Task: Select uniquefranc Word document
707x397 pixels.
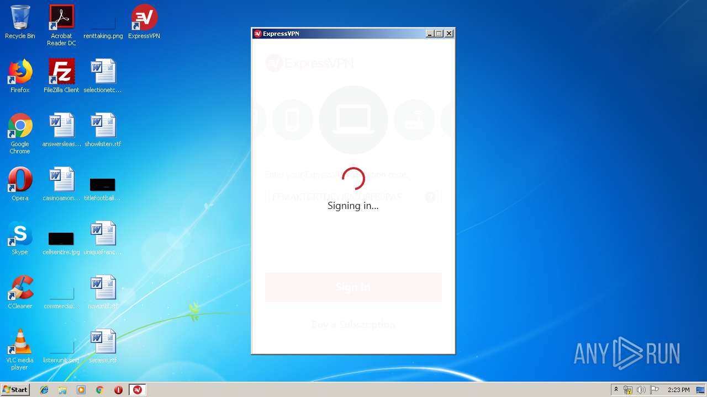Action: click(x=103, y=238)
